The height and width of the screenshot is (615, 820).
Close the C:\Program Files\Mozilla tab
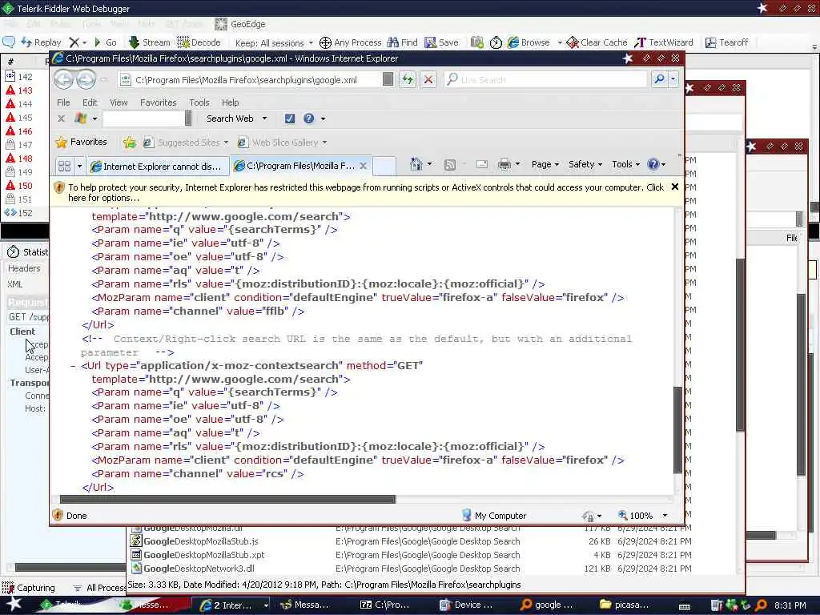364,166
